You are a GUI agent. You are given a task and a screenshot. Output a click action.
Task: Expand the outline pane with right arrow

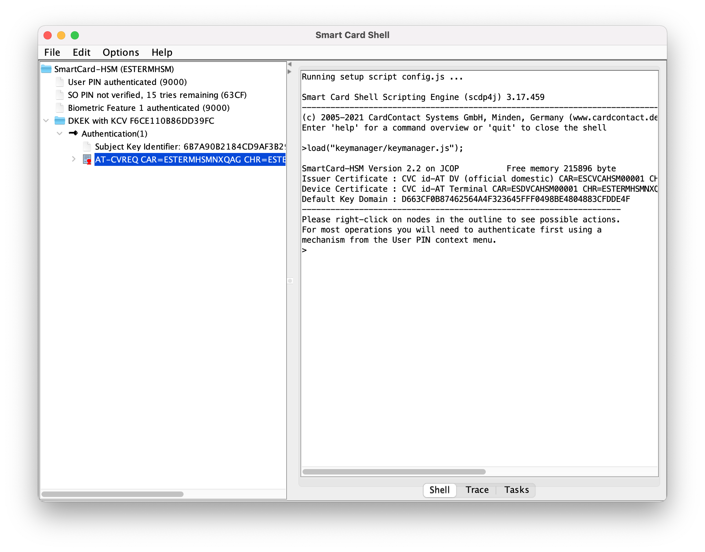pyautogui.click(x=290, y=72)
